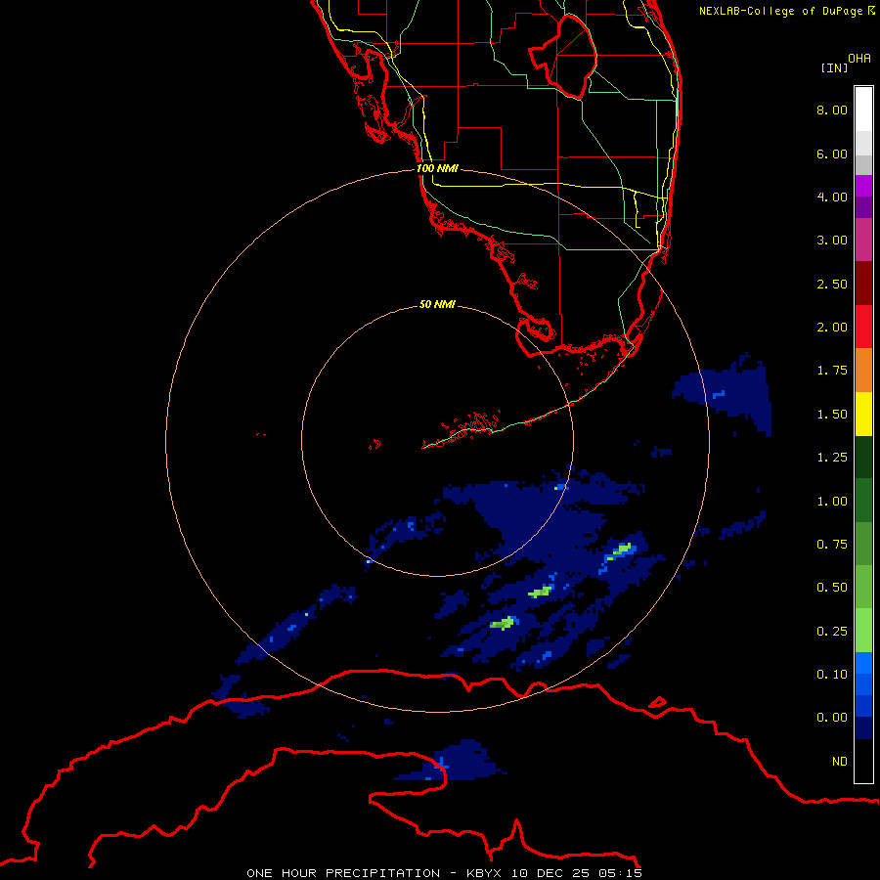
Task: Click the [IN] units label
Action: [x=834, y=67]
